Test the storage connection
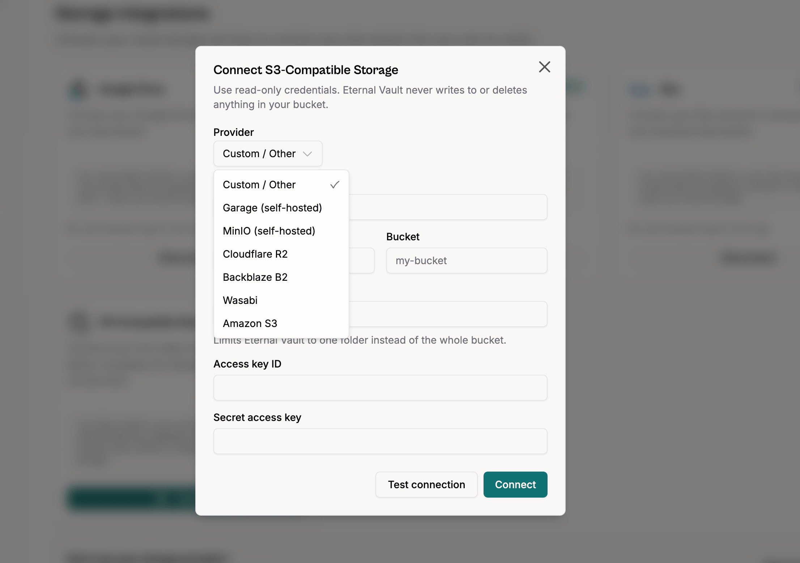This screenshot has height=563, width=800. [426, 485]
